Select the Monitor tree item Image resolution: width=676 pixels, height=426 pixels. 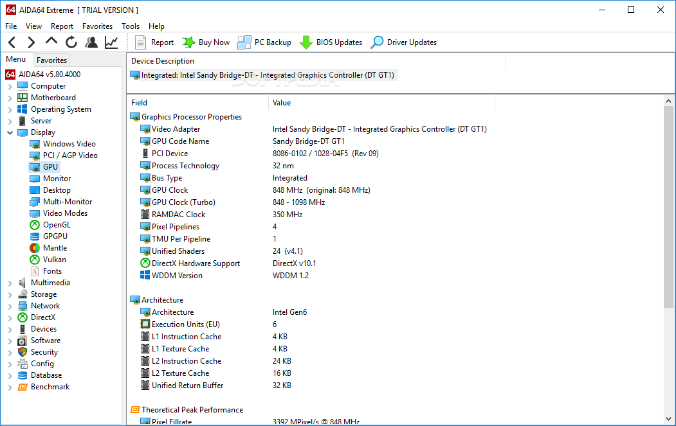tap(50, 179)
